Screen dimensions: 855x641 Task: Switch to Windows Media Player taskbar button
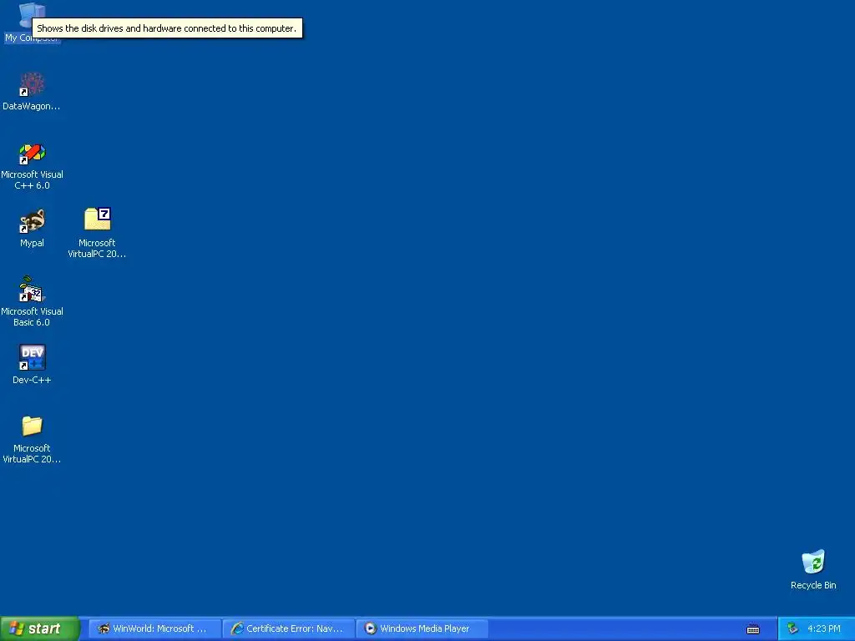pos(422,628)
